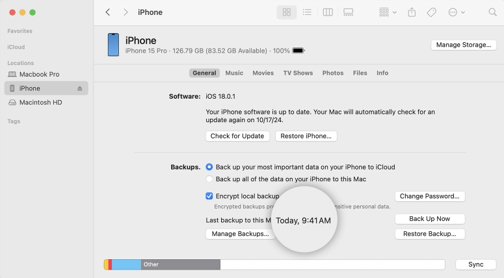Open the Music tab
The height and width of the screenshot is (278, 504).
[x=234, y=73]
